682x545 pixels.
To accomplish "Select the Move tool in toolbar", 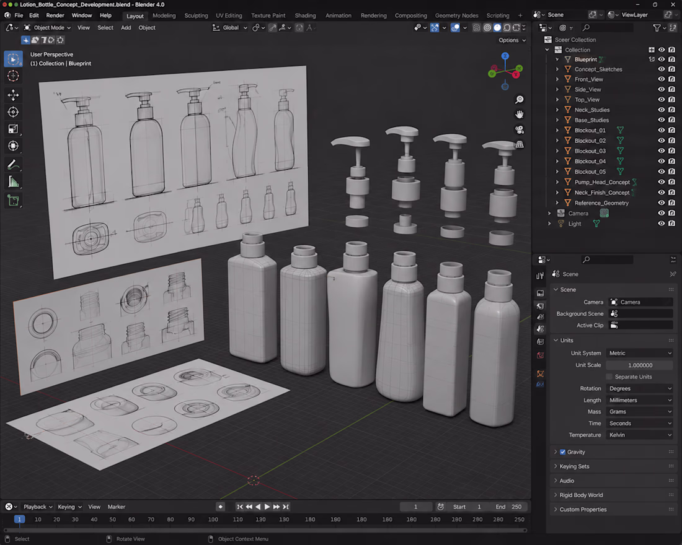I will point(13,95).
